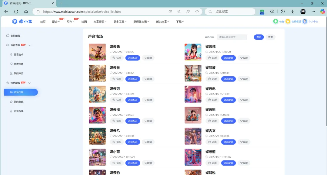Viewport: 327px width, 175px height.
Task: Click the 重置 reset button
Action: 271,37
